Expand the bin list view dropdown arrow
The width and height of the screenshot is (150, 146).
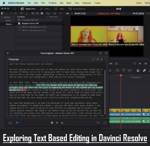coord(6,13)
